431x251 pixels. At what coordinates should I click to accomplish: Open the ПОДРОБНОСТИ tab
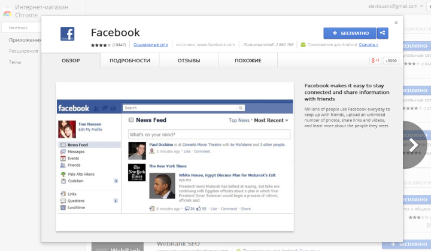[130, 60]
